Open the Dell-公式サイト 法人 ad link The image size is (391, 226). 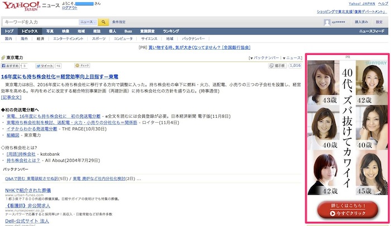(x=27, y=221)
